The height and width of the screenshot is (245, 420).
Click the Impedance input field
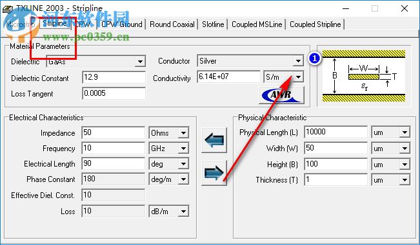pyautogui.click(x=114, y=132)
